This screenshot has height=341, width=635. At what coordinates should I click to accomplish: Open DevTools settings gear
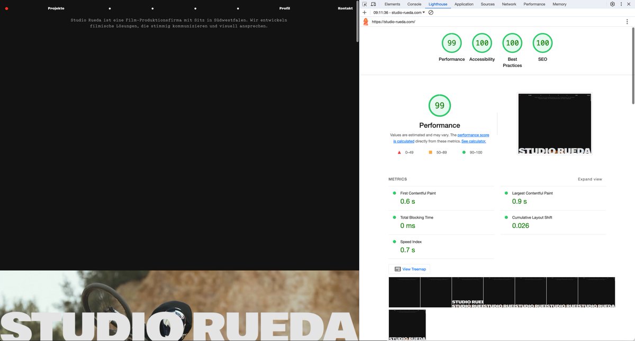pos(612,4)
